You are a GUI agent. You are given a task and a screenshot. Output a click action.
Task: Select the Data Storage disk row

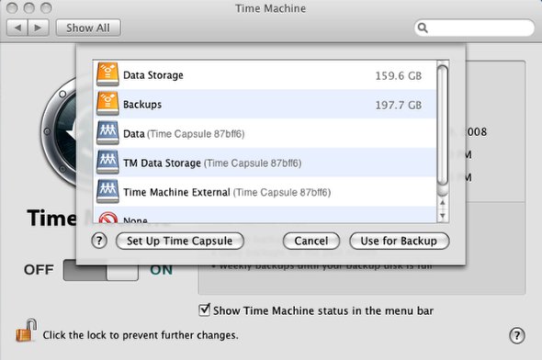coord(265,75)
